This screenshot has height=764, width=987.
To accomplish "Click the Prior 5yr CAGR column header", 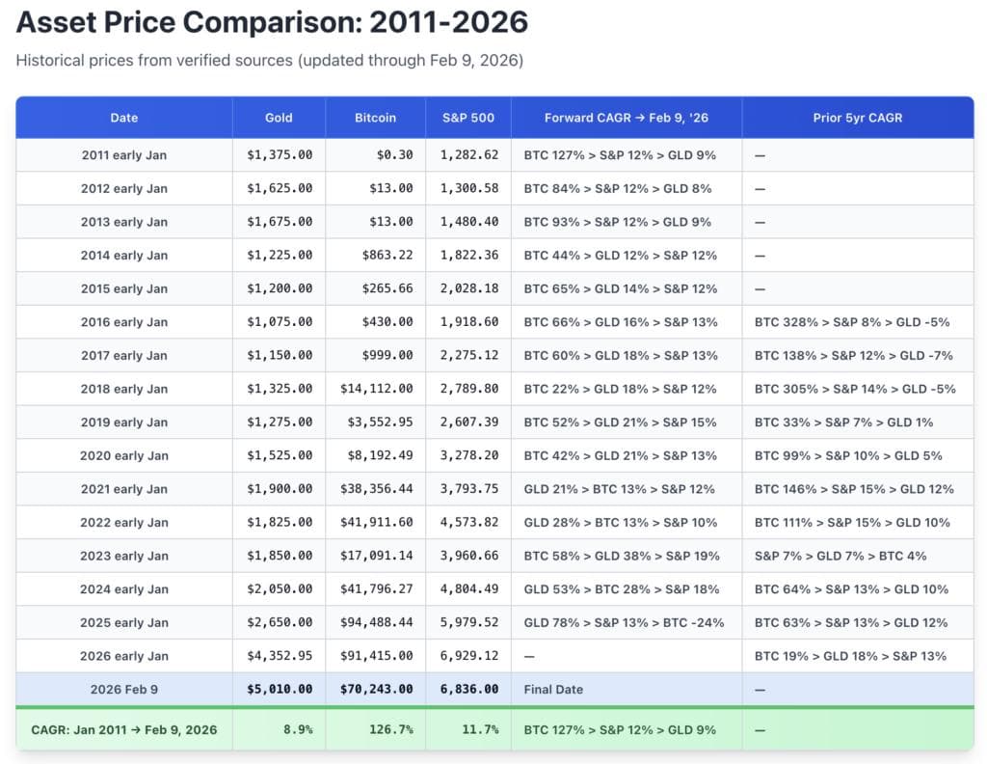I will click(x=857, y=118).
